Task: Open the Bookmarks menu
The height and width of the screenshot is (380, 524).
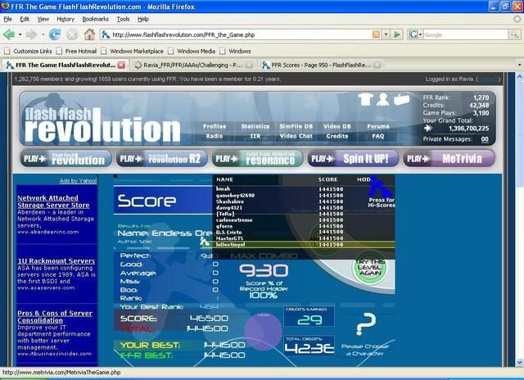Action: click(95, 18)
